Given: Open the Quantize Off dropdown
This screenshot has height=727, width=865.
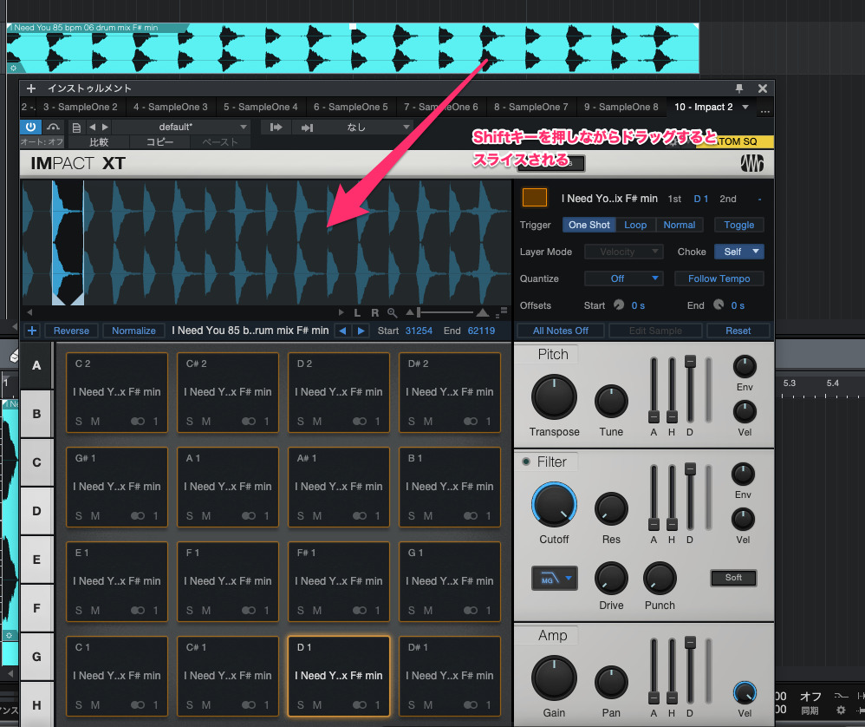Looking at the screenshot, I should click(623, 278).
